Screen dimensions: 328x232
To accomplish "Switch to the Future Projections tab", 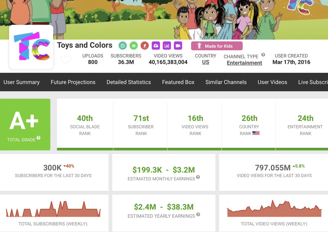I will (73, 82).
